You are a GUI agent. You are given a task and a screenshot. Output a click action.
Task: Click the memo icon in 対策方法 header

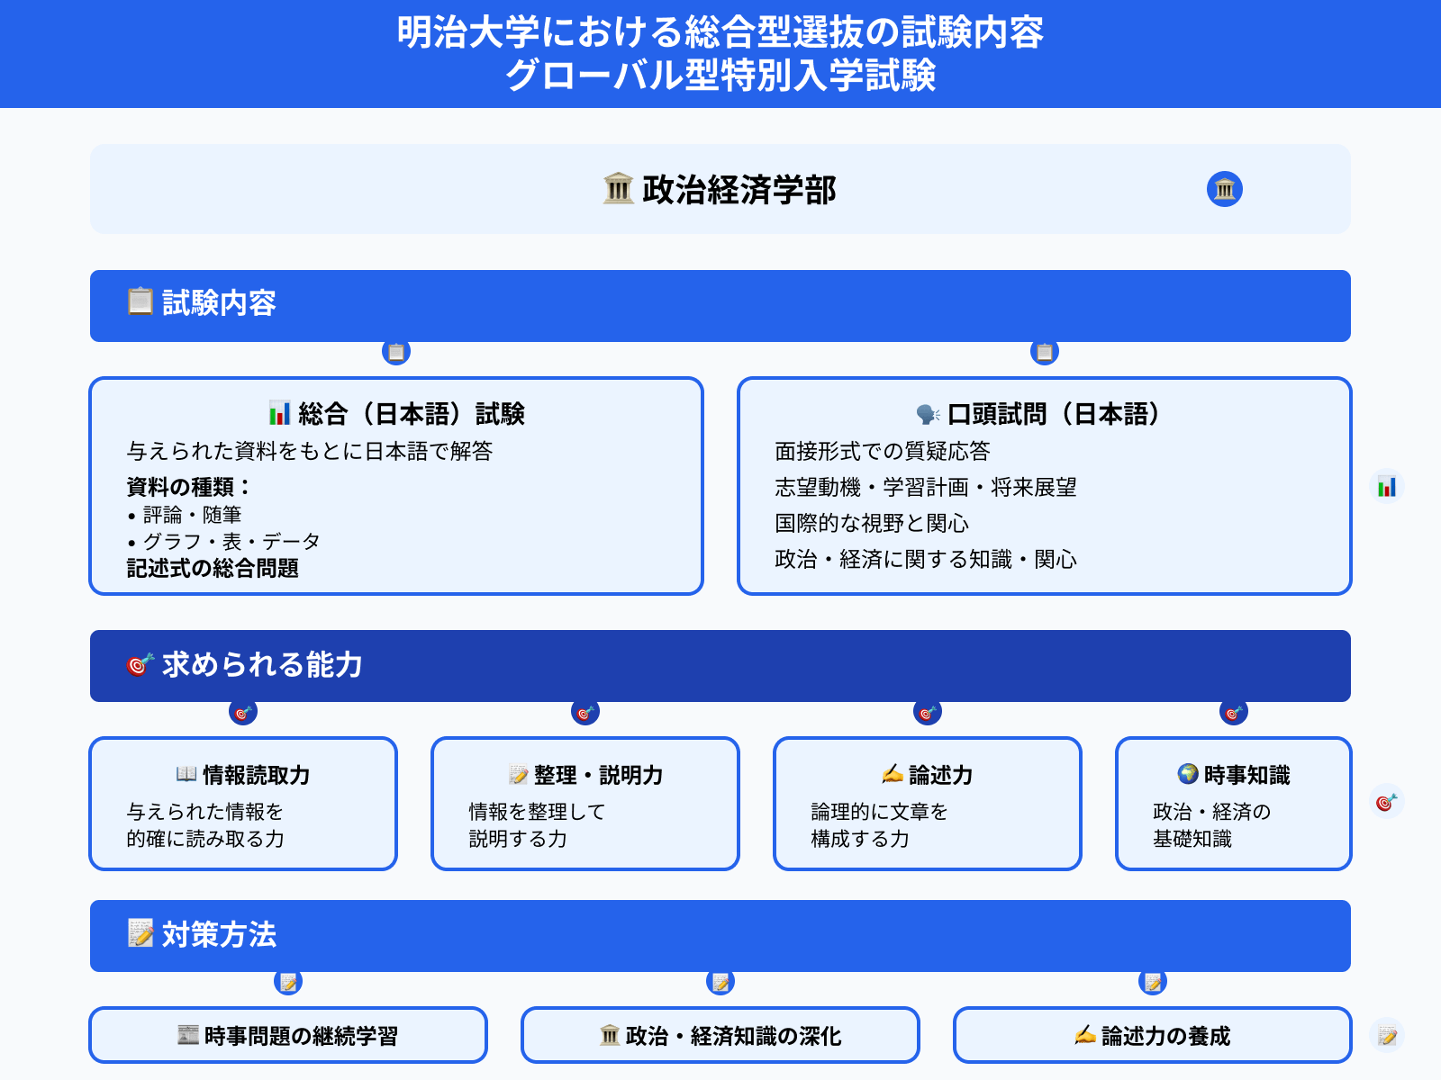(x=140, y=933)
